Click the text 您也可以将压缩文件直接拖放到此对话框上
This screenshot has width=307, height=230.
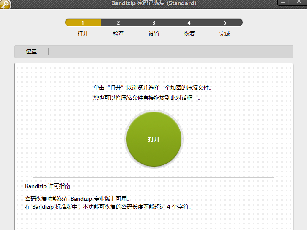[147, 98]
